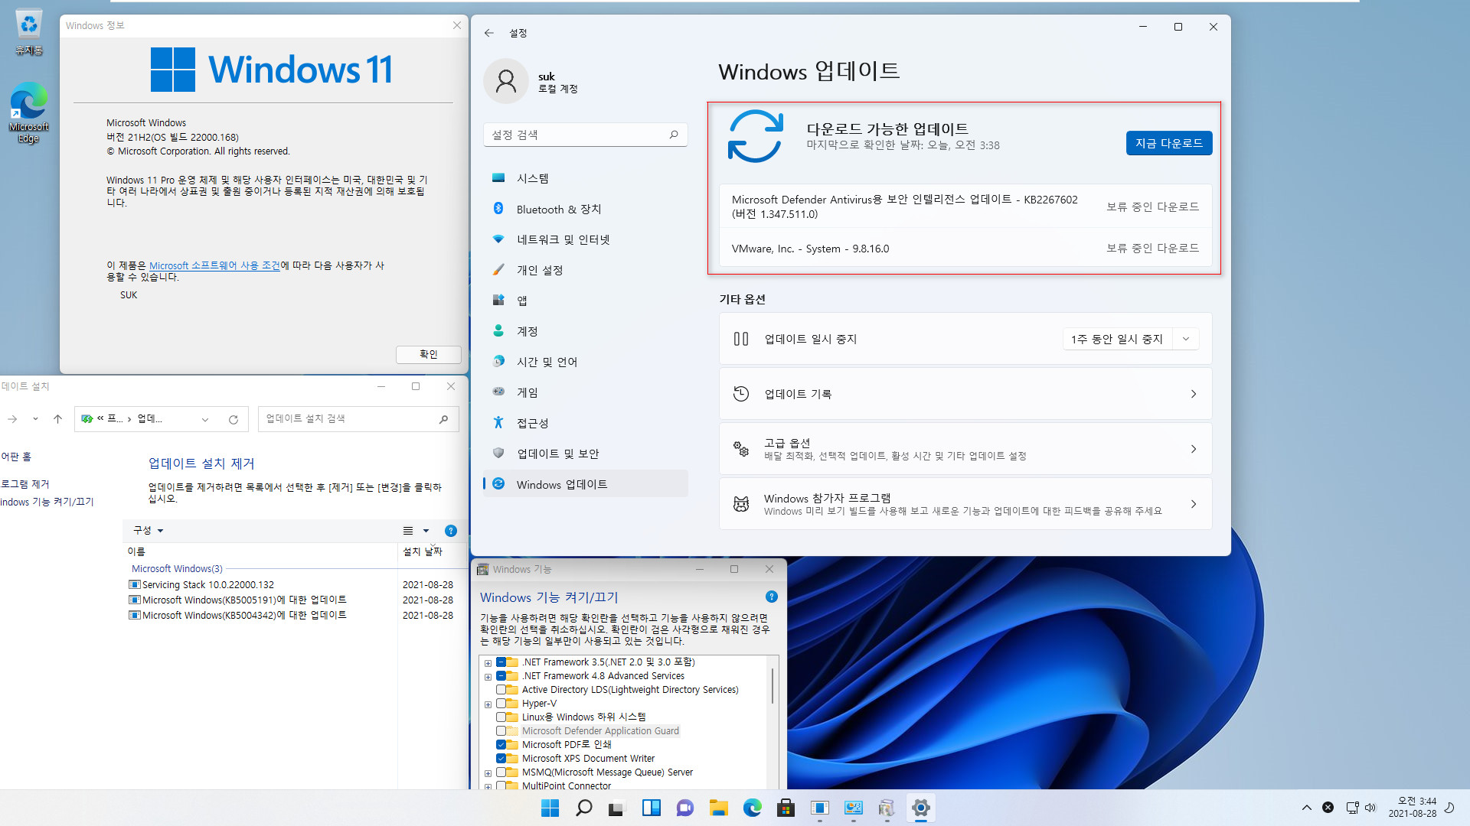Open File Explorer from taskbar

719,808
